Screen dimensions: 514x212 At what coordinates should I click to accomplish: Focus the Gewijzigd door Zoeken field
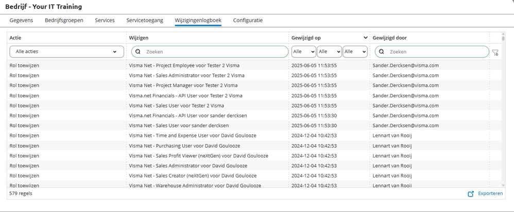point(435,52)
